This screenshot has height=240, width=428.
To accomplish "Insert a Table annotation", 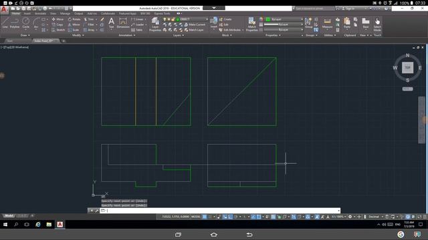I will (x=136, y=30).
